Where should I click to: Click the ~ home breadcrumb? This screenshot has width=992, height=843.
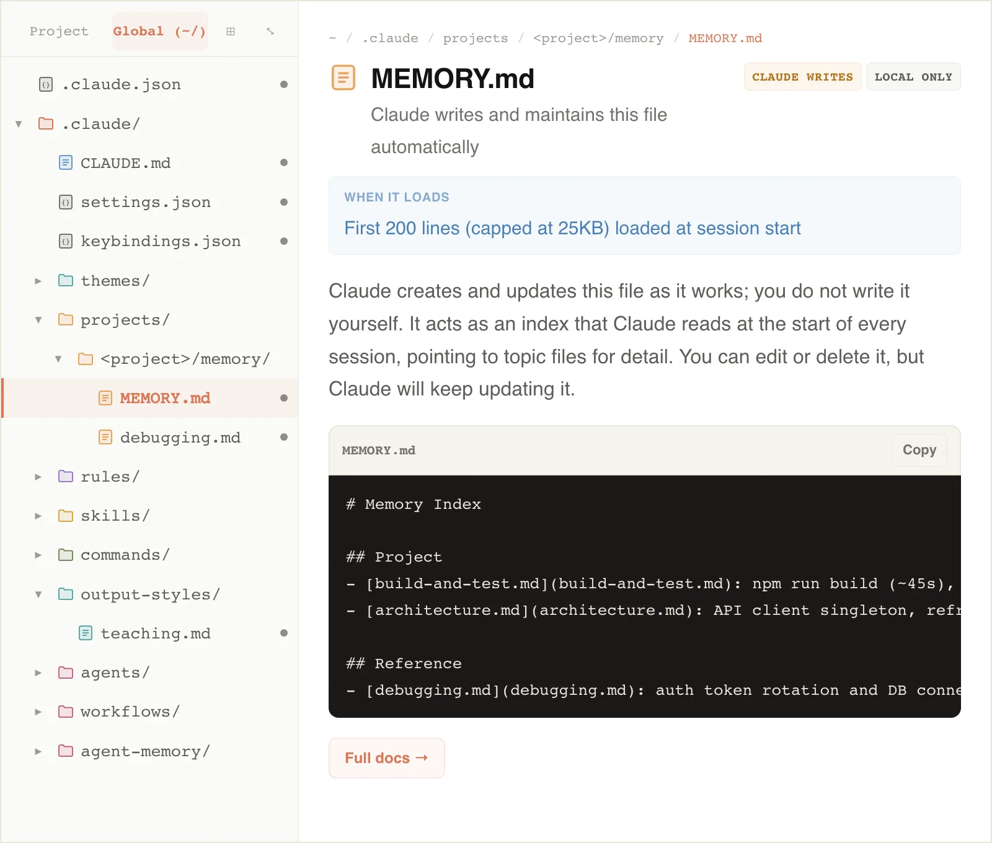333,38
